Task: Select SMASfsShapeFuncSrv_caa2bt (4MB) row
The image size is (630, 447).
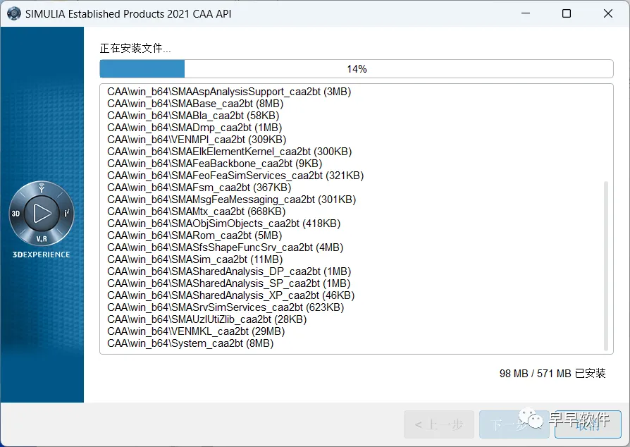Action: [x=226, y=247]
